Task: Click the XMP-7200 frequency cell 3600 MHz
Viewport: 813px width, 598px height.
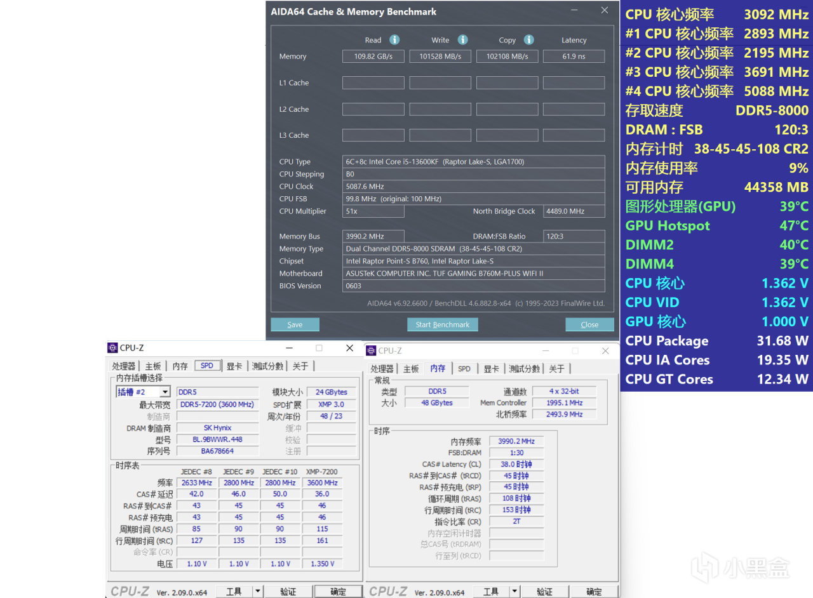Action: (323, 482)
